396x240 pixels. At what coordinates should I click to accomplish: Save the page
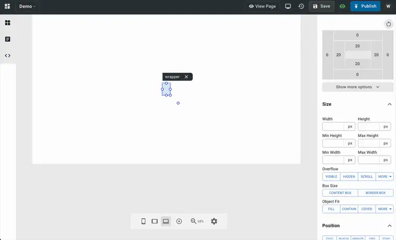pos(321,6)
